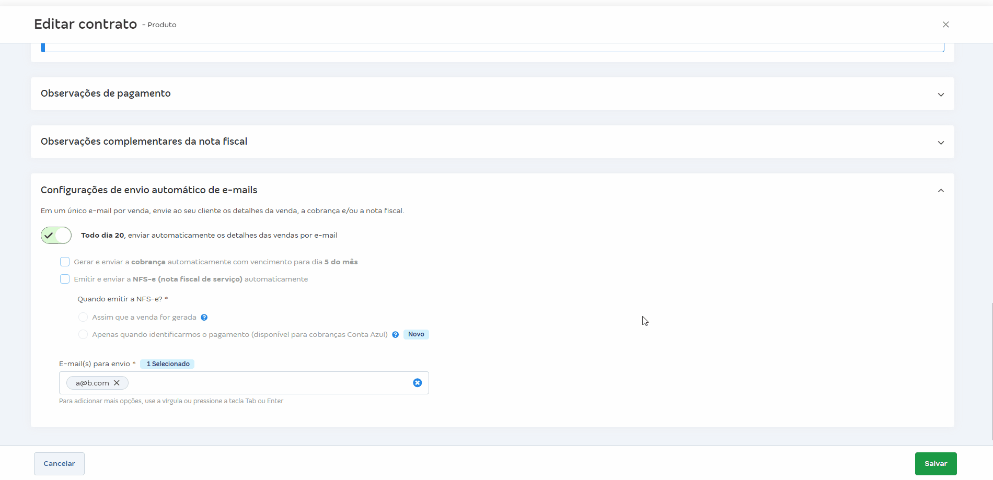
Task: Collapse the automatic e-mail settings section
Action: 940,191
